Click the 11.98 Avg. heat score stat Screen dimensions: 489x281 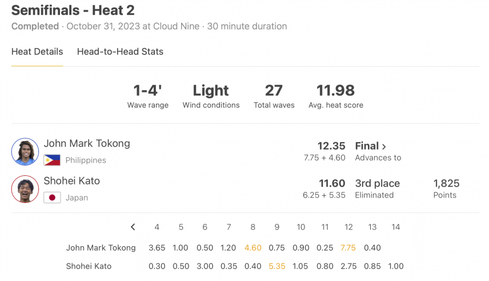pyautogui.click(x=335, y=90)
